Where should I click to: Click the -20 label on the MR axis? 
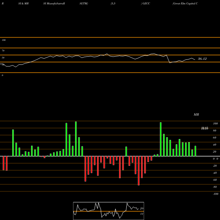[215, 166]
